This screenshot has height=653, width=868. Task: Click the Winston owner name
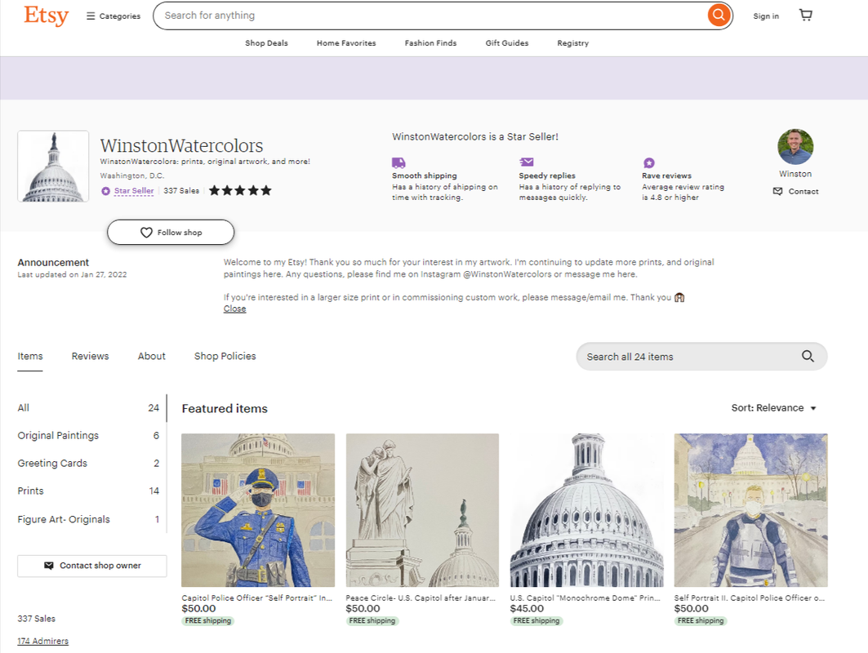(795, 174)
